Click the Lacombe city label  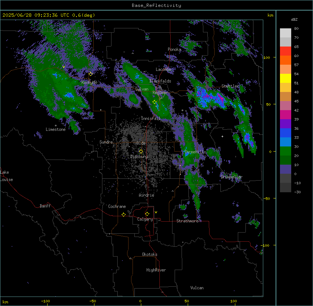(163, 69)
